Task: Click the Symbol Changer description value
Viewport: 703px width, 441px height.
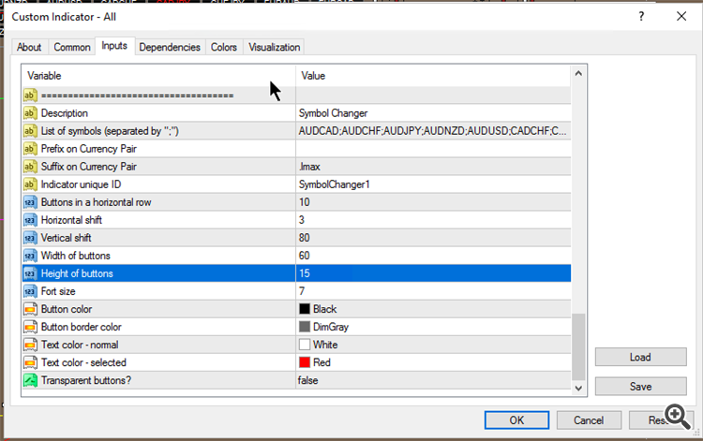Action: tap(333, 113)
